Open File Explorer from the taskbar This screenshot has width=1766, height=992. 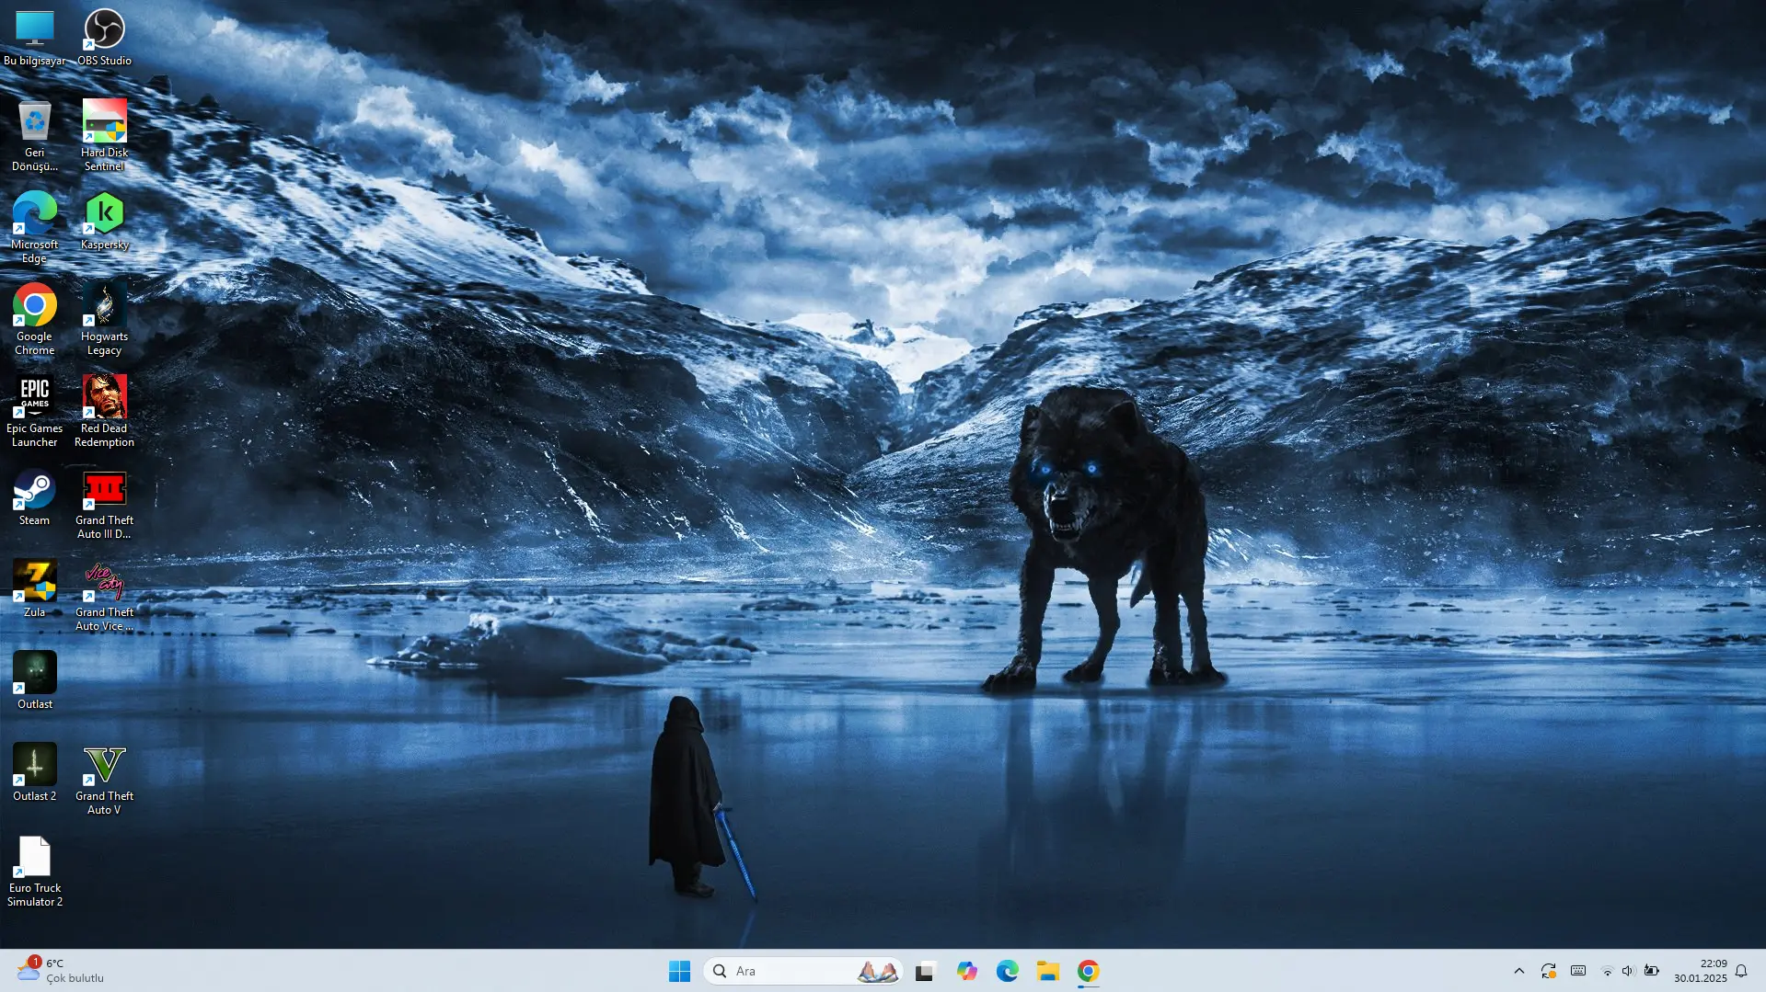click(1047, 971)
